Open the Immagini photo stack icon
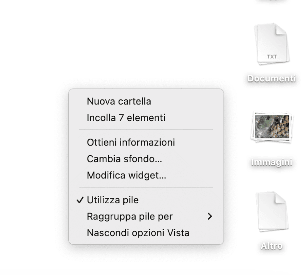The height and width of the screenshot is (275, 308). [x=272, y=127]
